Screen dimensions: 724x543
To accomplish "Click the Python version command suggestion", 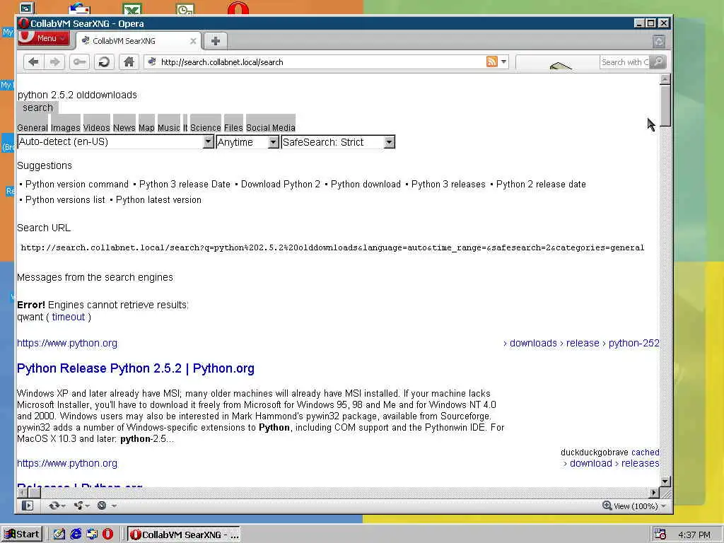I will [77, 185].
